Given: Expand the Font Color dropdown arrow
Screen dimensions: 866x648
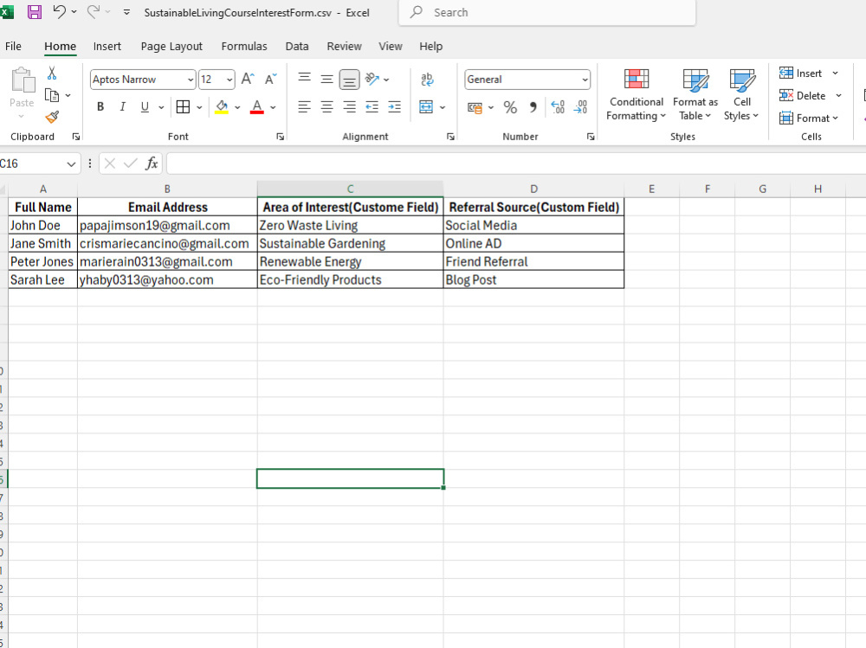Looking at the screenshot, I should point(273,107).
